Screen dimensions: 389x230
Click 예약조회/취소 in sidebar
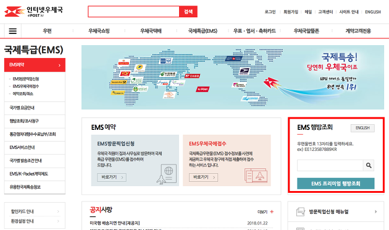pos(23,94)
